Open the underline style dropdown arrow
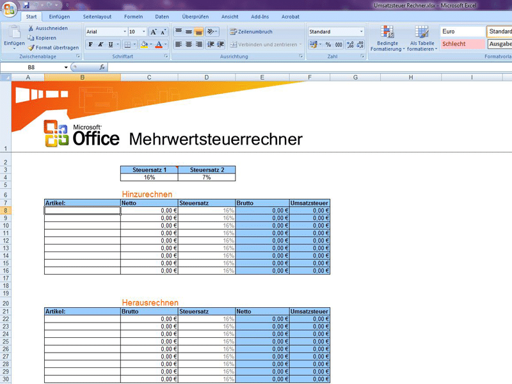 pyautogui.click(x=118, y=44)
